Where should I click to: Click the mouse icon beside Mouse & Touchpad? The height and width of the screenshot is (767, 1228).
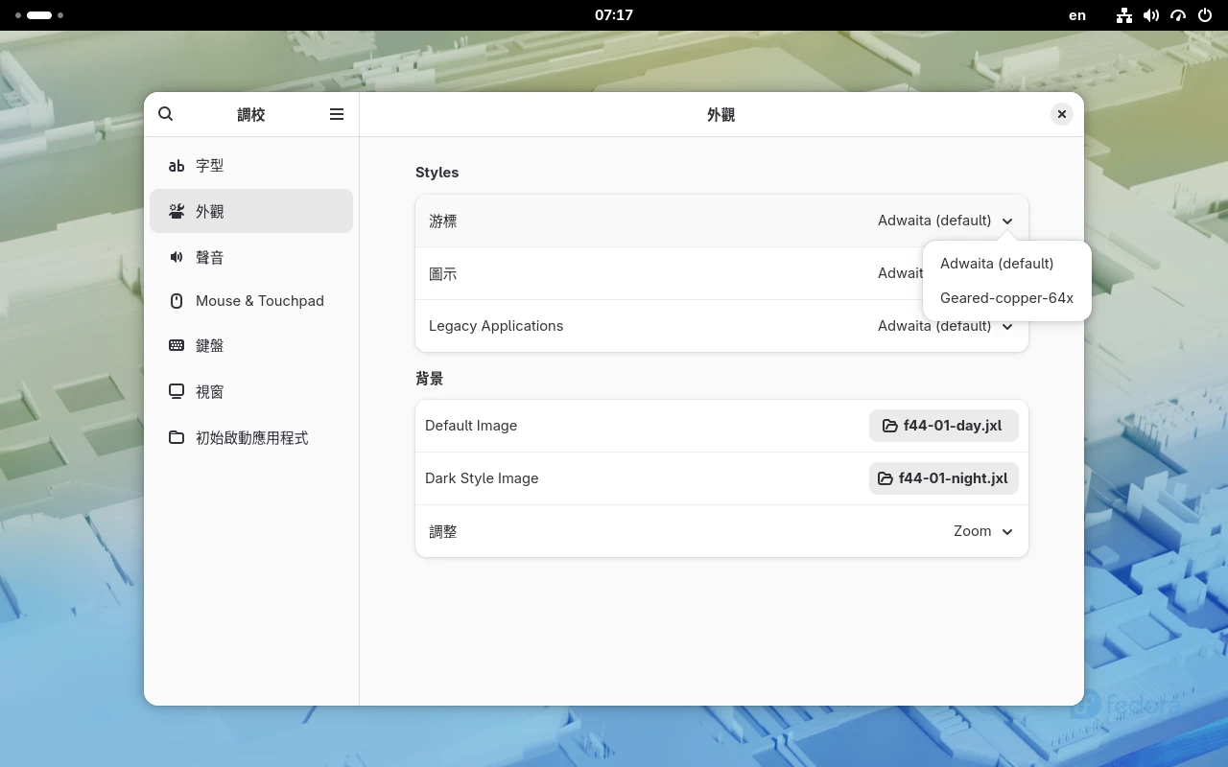pyautogui.click(x=177, y=301)
